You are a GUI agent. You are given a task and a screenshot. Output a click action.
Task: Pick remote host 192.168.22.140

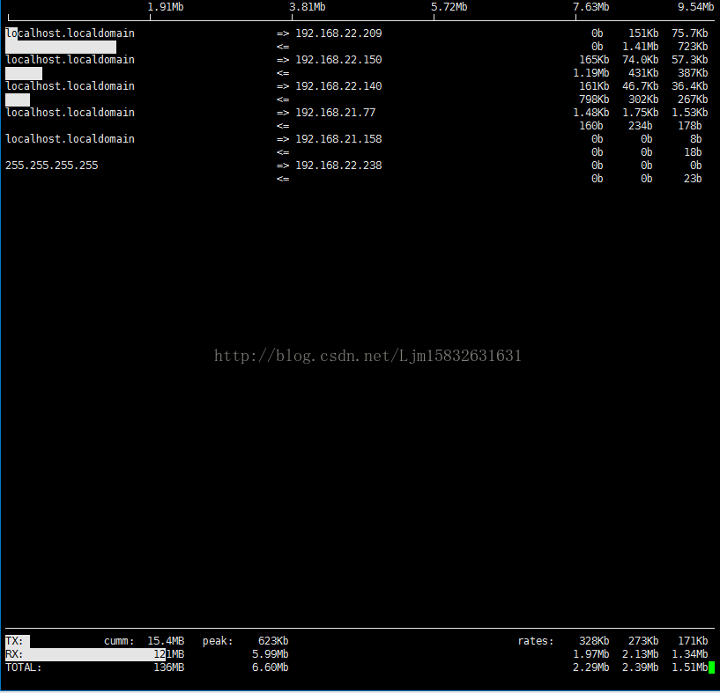pos(338,86)
